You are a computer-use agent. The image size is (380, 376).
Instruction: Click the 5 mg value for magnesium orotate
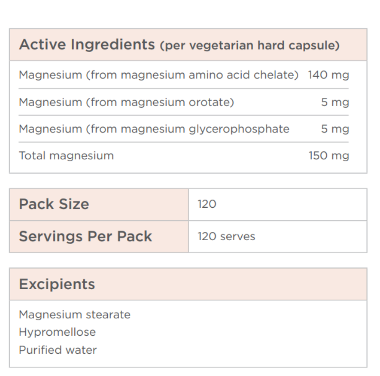coord(335,102)
